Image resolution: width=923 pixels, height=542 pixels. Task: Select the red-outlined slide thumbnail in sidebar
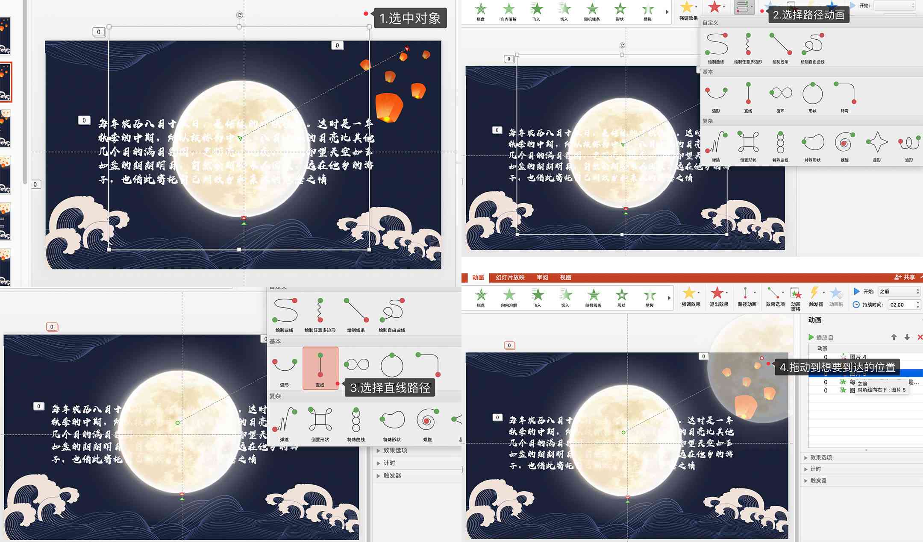coord(5,82)
